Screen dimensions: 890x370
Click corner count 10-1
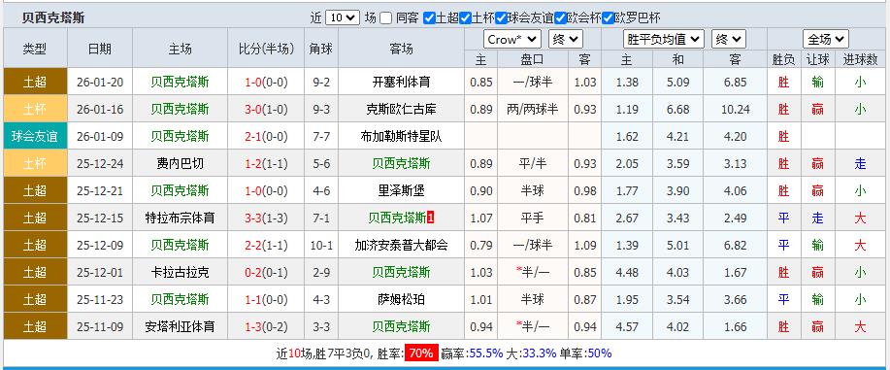[x=321, y=245]
